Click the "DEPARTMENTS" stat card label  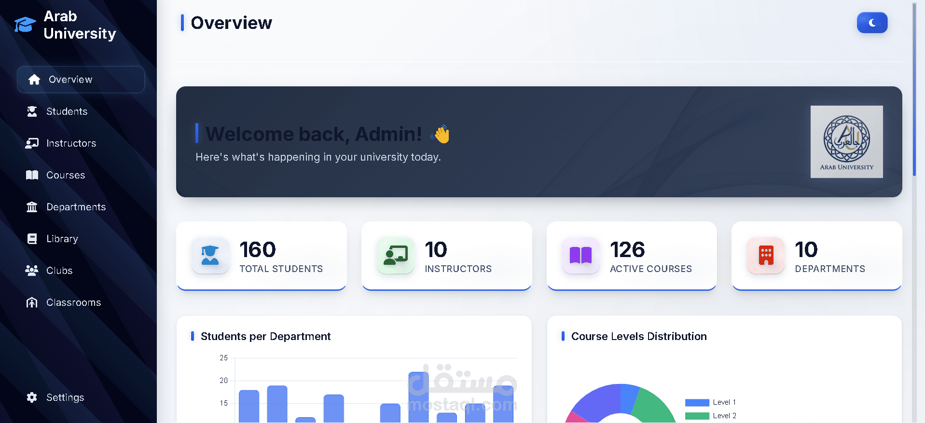pos(830,269)
